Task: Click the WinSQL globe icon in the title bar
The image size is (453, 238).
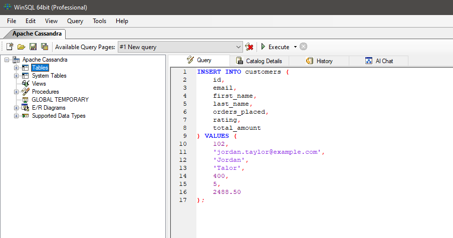Action: pyautogui.click(x=7, y=7)
